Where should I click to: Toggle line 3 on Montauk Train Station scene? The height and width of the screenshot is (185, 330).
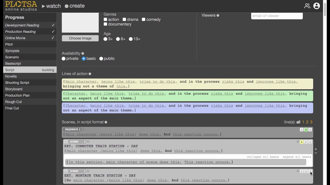(x=310, y=171)
